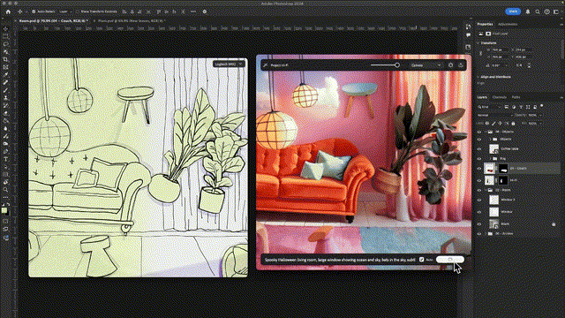Expand the 00 - Archive group

pyautogui.click(x=485, y=233)
